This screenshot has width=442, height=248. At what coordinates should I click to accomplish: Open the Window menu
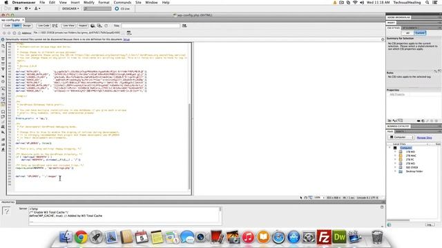pyautogui.click(x=151, y=2)
